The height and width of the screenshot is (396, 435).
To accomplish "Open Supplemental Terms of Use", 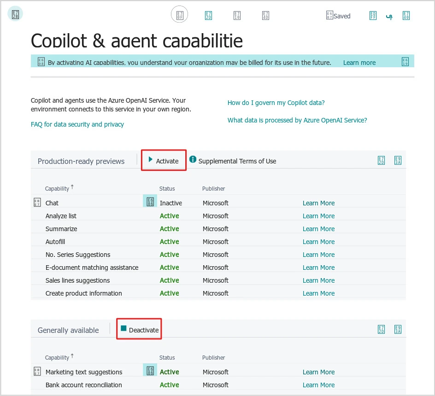I will [x=237, y=161].
